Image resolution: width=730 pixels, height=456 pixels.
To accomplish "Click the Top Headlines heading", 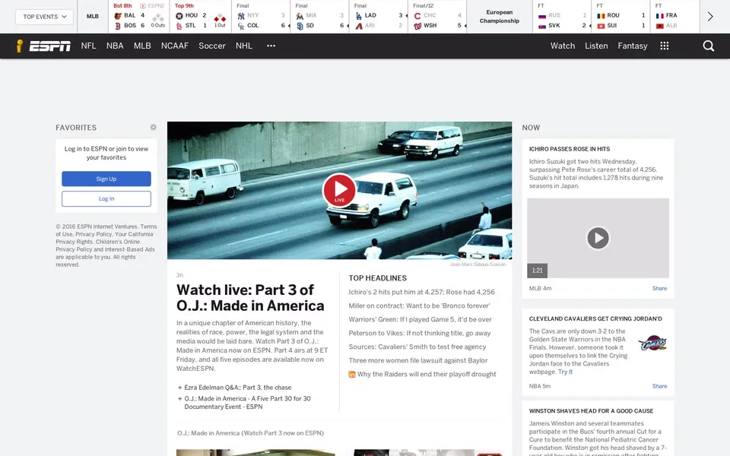I will coord(378,278).
